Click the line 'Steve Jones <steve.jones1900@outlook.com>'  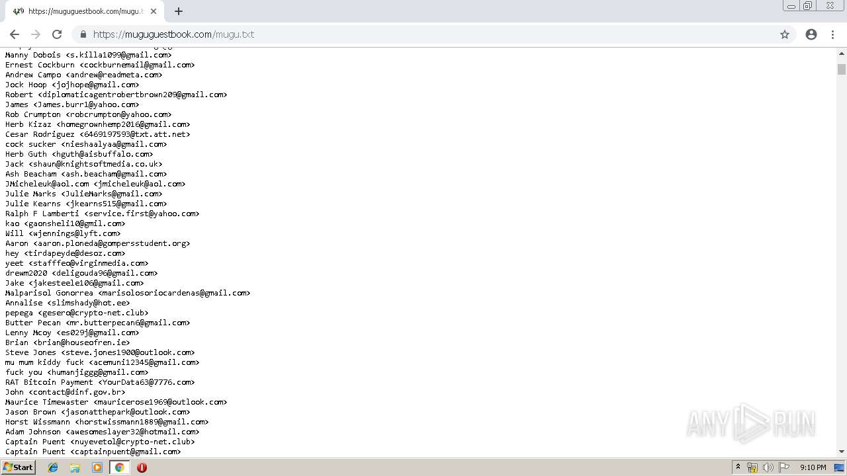tap(100, 352)
